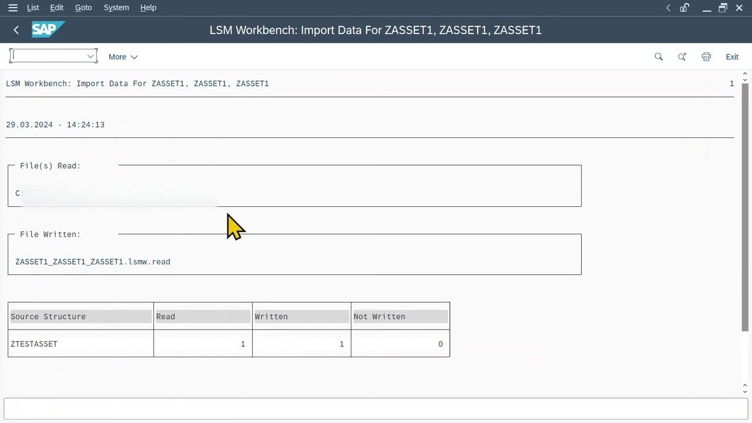752x423 pixels.
Task: Select the Read column header
Action: tap(203, 317)
